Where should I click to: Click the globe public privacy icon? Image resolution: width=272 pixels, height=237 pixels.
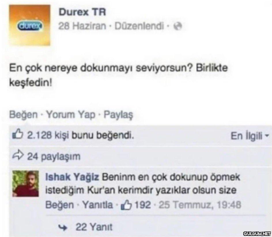click(179, 26)
